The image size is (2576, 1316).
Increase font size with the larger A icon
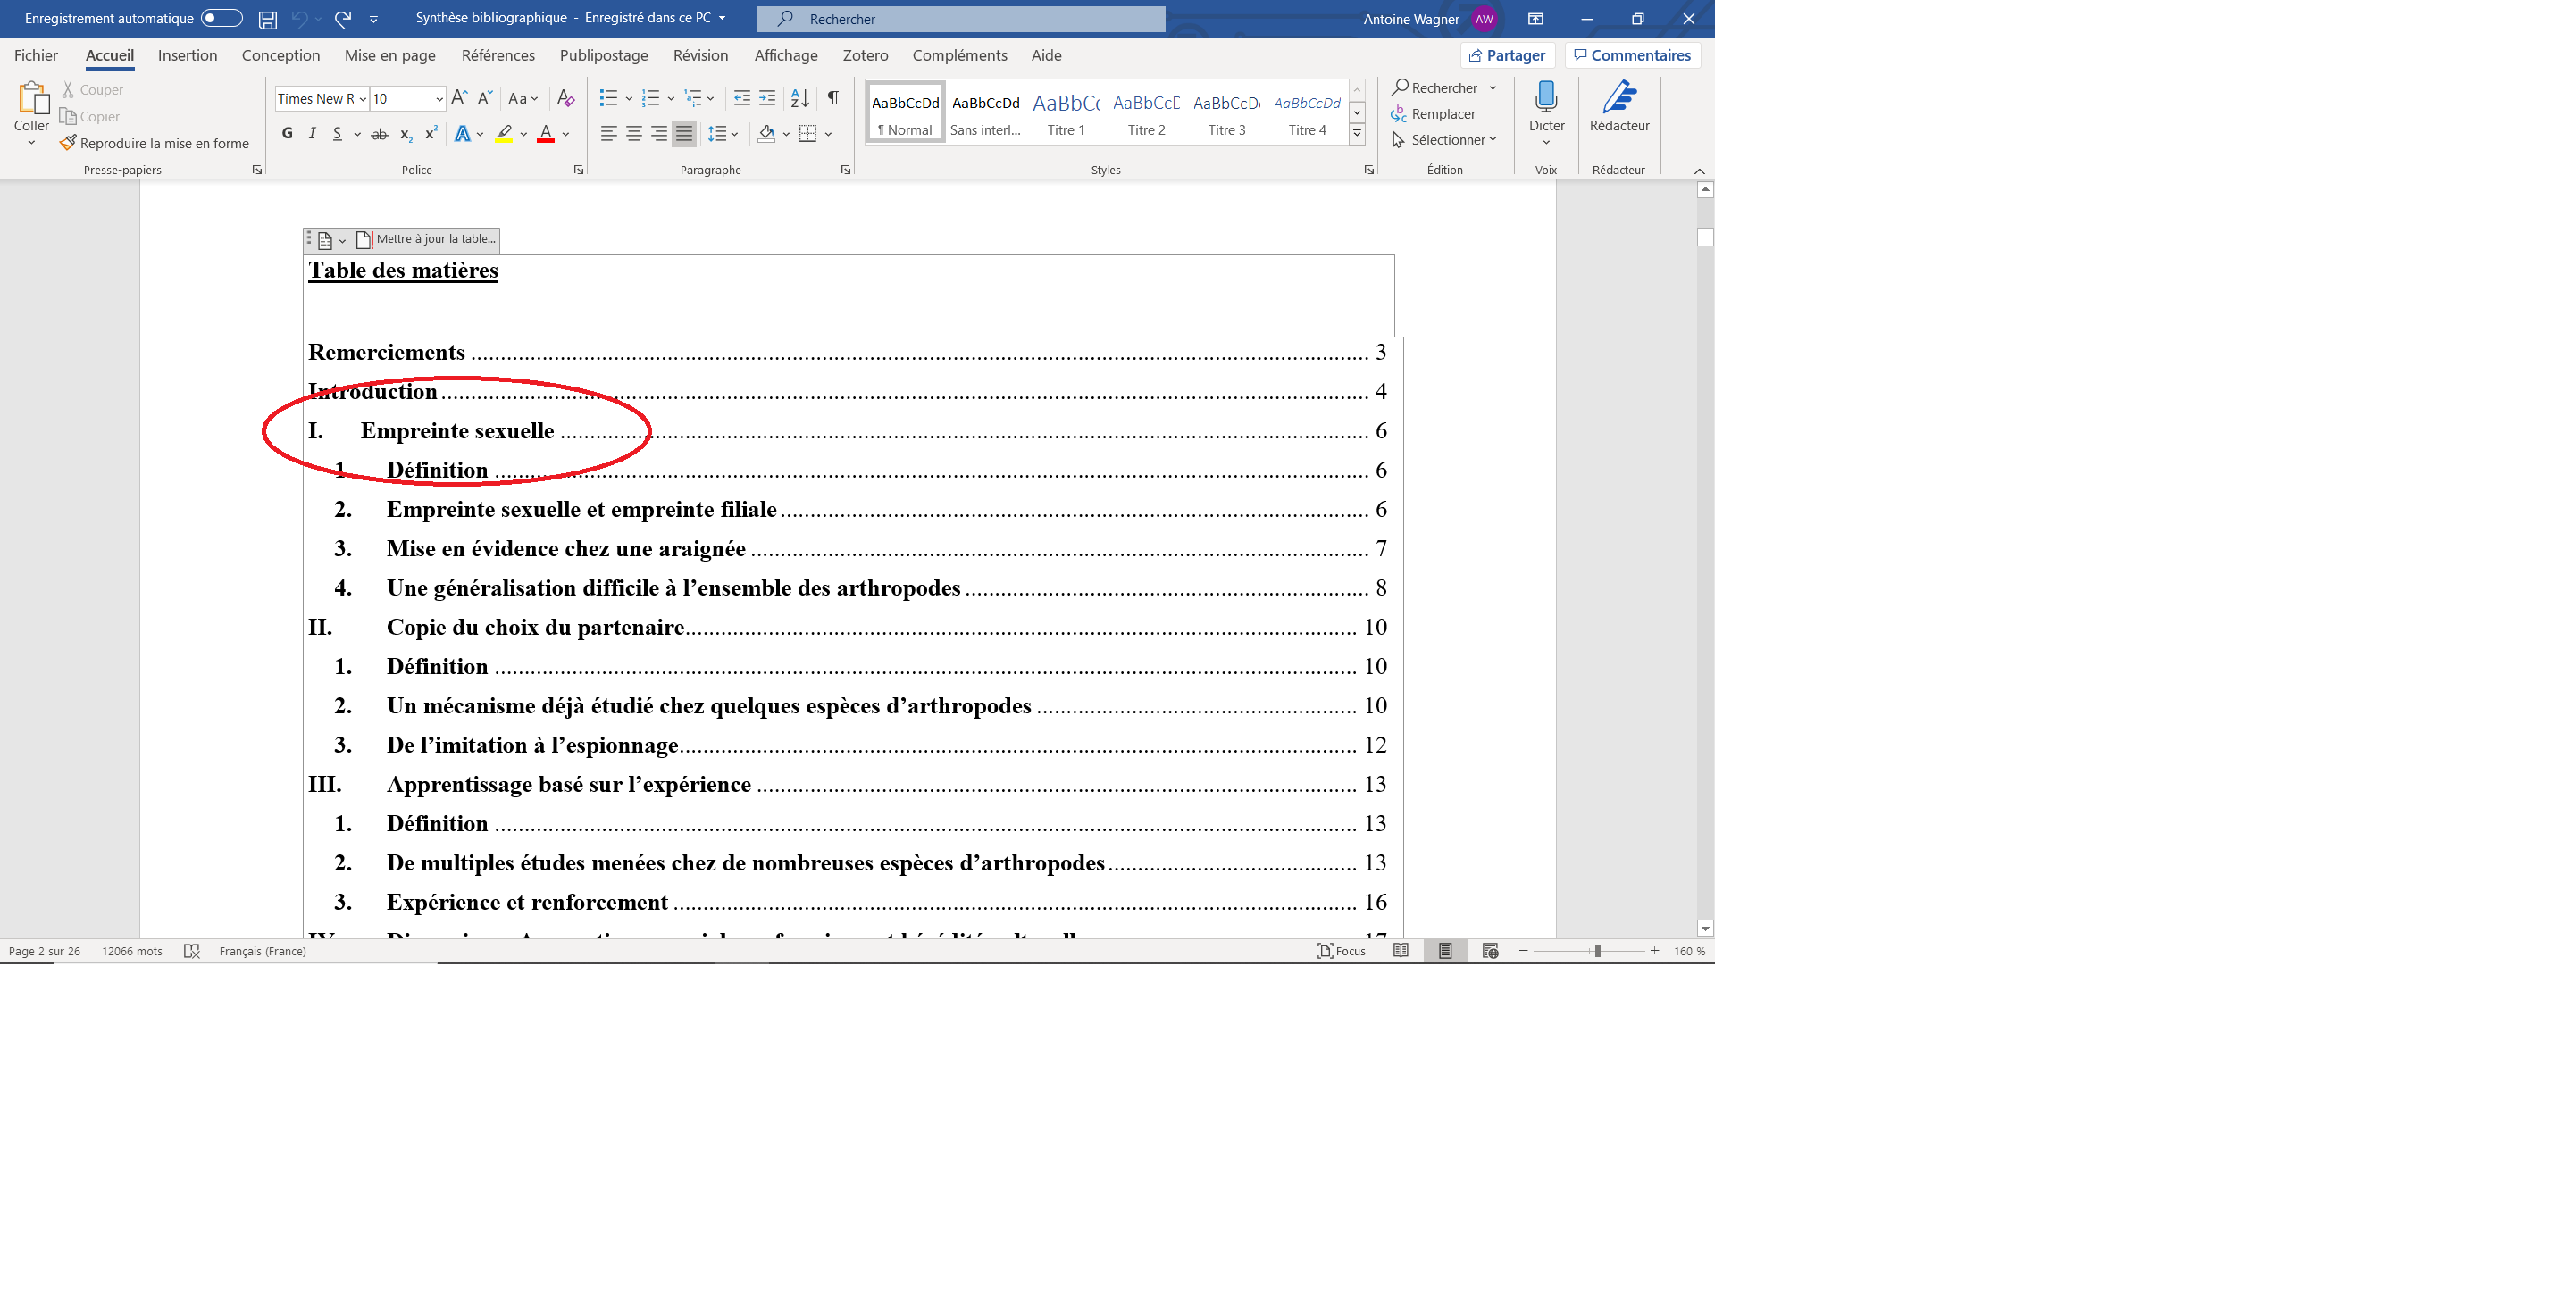459,98
